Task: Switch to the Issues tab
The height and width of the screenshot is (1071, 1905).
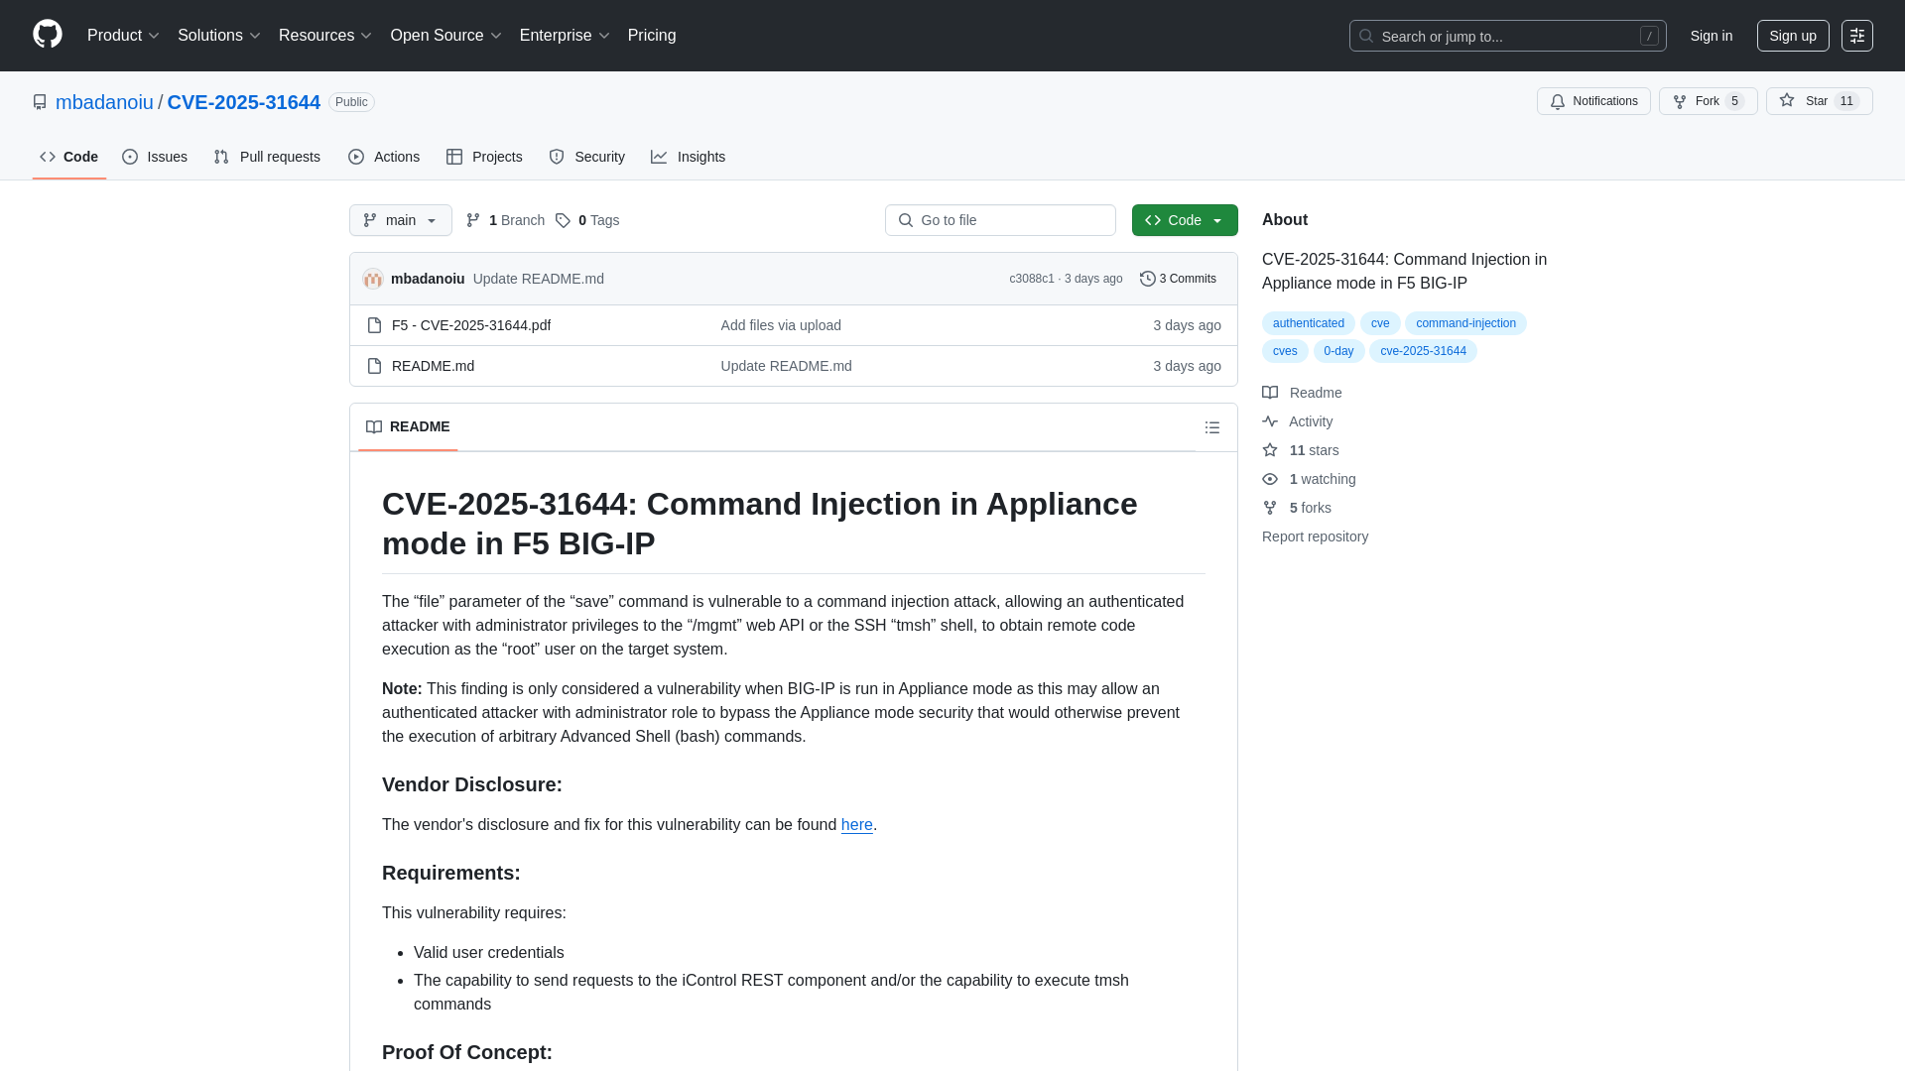Action: (155, 157)
